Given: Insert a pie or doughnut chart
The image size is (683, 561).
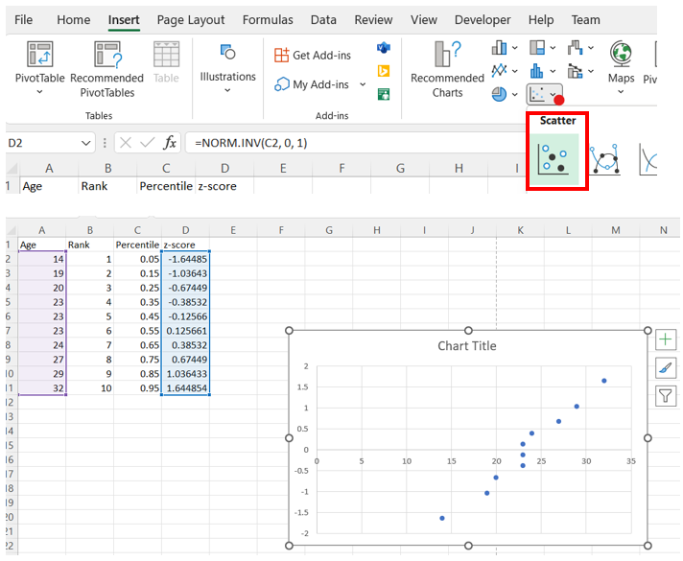Looking at the screenshot, I should pos(499,94).
